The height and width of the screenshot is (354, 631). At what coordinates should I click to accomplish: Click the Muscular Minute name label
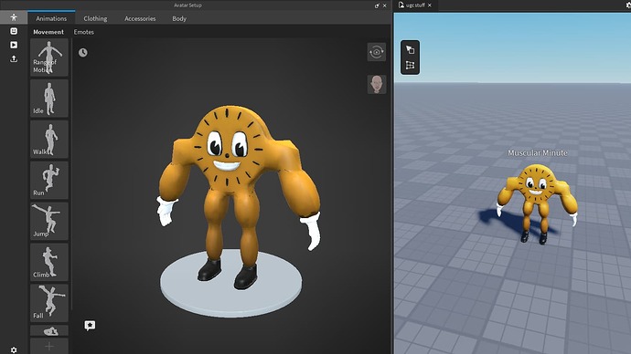pyautogui.click(x=537, y=153)
